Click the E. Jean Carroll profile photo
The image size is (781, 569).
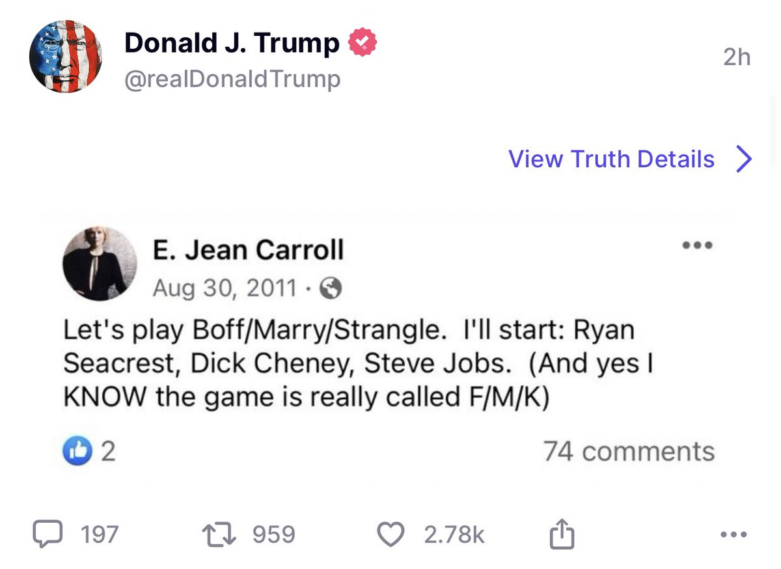tap(100, 264)
